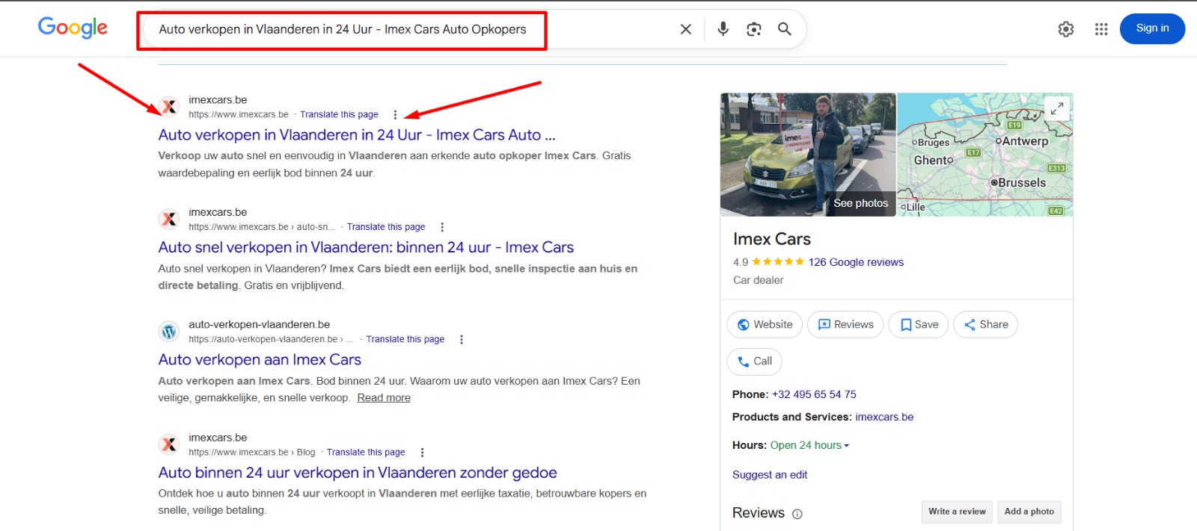Expand the map in business panel

[1056, 108]
